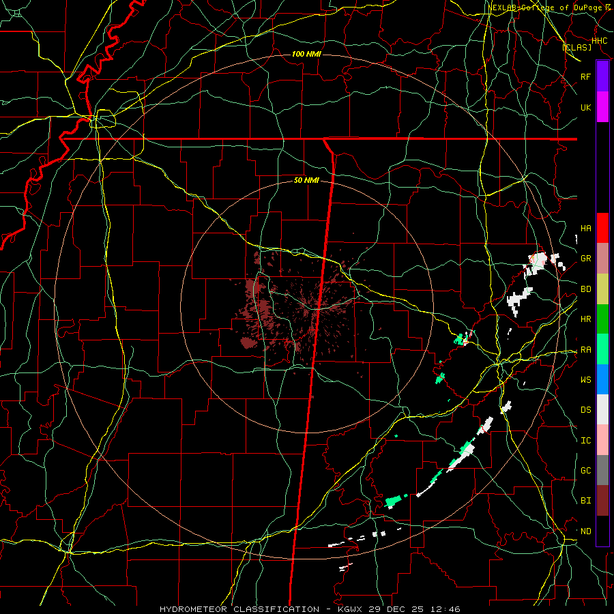Click the IC pink legend swatch
The image size is (614, 614).
coord(602,440)
